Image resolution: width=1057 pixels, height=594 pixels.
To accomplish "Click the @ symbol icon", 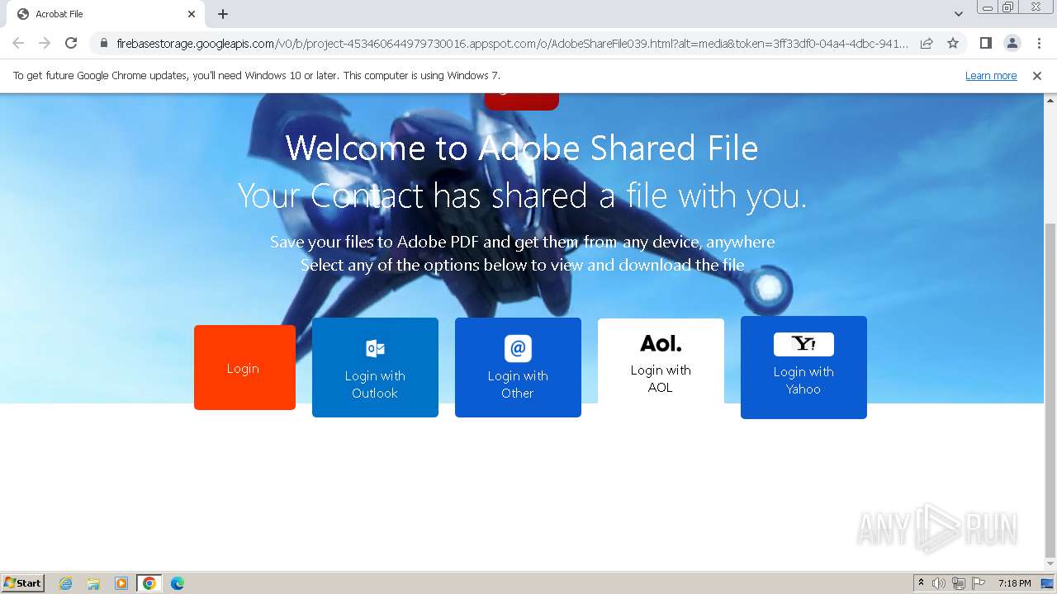I will coord(518,348).
